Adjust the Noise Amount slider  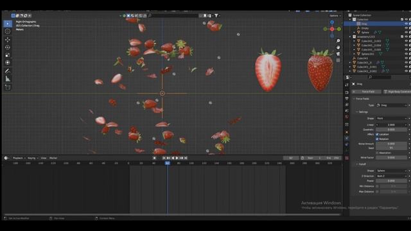click(x=392, y=144)
